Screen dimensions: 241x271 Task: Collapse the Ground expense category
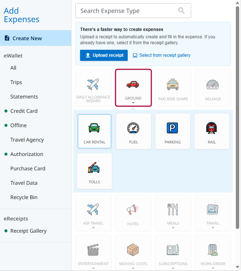click(133, 88)
